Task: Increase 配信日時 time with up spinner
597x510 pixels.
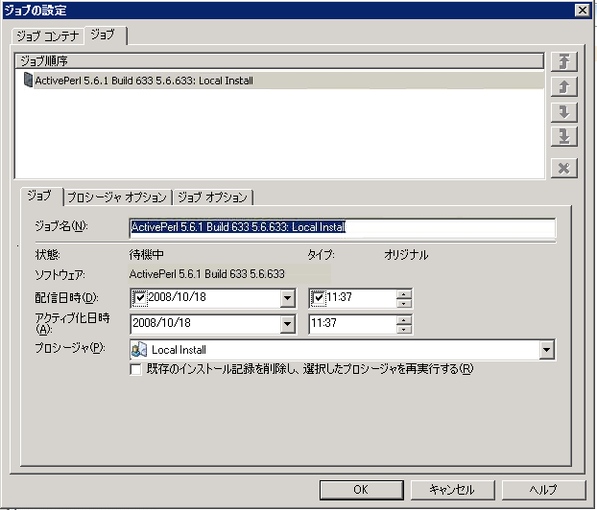Action: pos(403,294)
